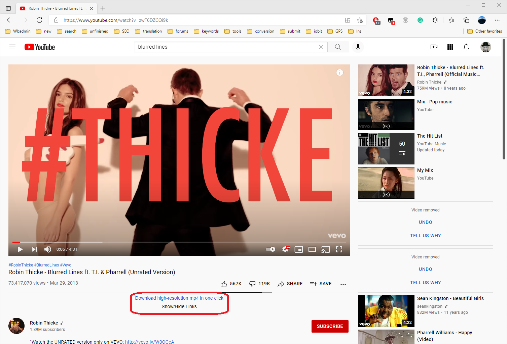Show/Hide Links under download link
Screen dimensions: 507x344
click(x=179, y=306)
